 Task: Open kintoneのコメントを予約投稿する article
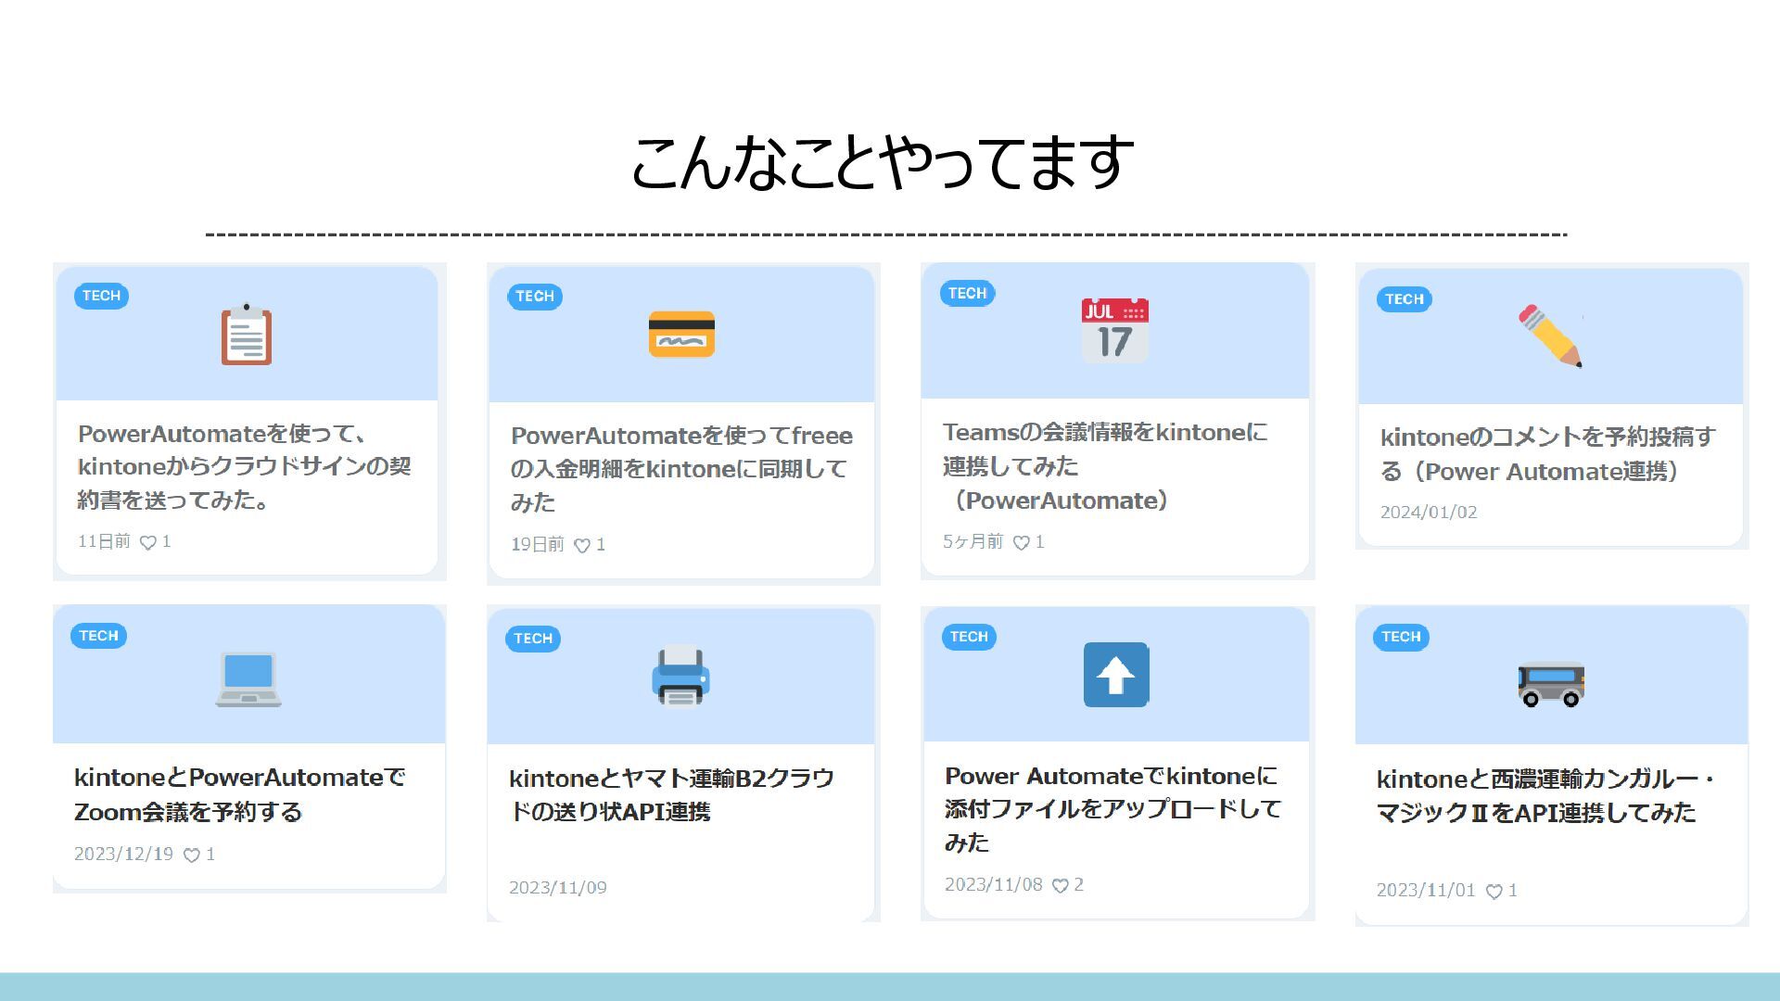pos(1548,454)
